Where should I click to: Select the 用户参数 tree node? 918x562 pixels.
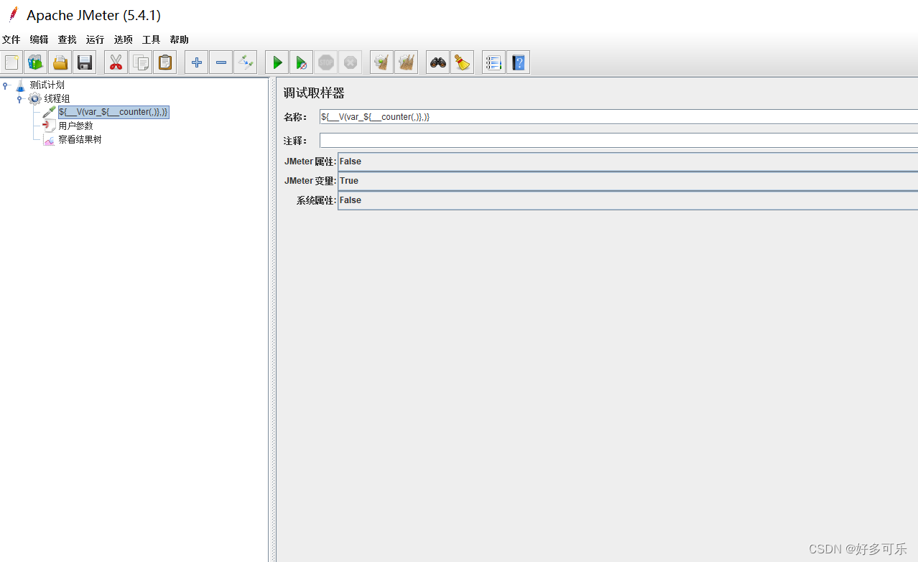coord(75,126)
